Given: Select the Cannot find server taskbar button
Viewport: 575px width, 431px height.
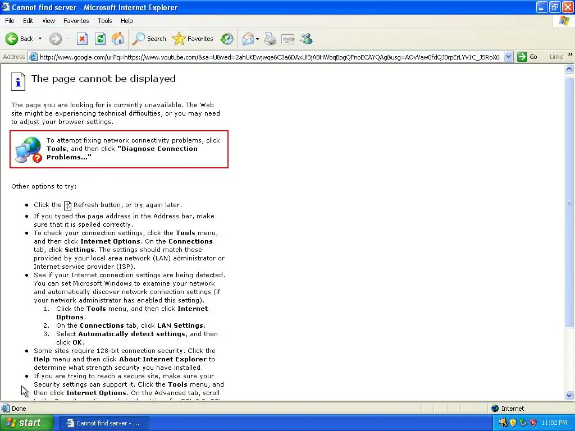Looking at the screenshot, I should [x=104, y=423].
